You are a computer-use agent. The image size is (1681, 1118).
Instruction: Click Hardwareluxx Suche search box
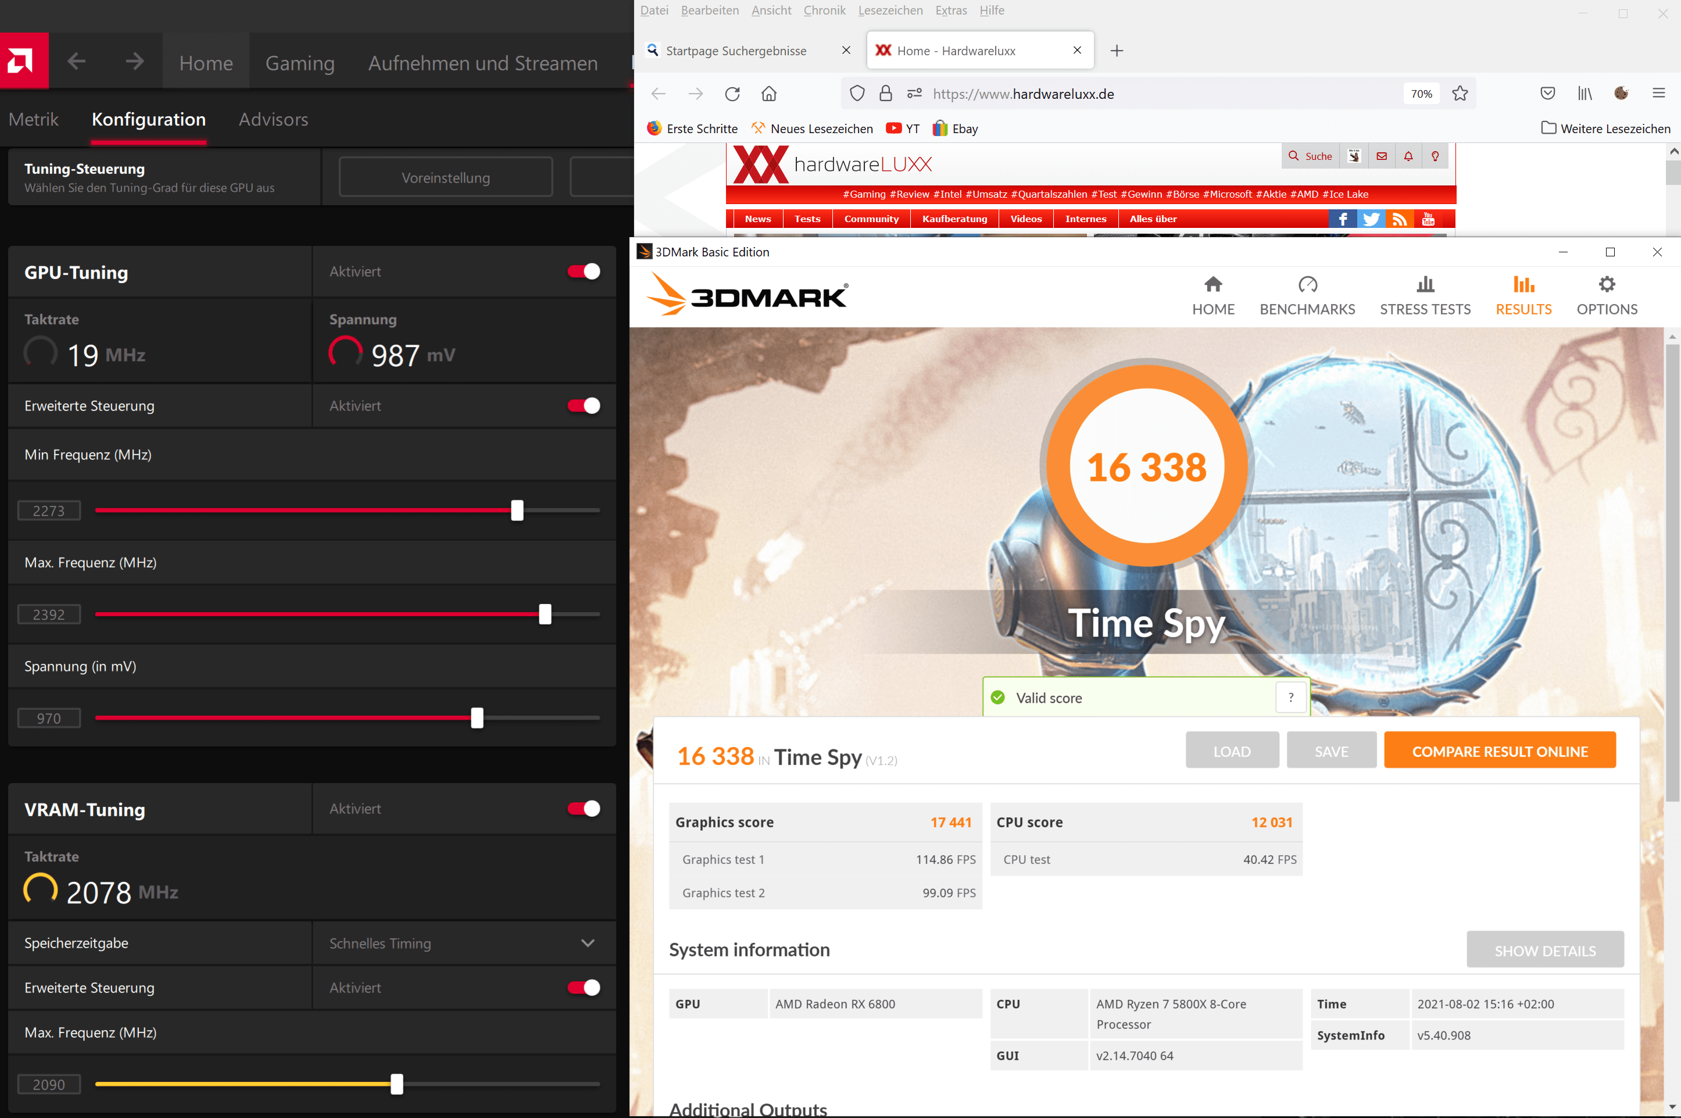tap(1310, 156)
